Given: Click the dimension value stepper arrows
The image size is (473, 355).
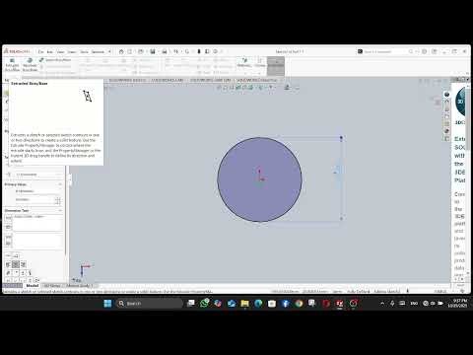Looking at the screenshot, I should click(x=58, y=200).
